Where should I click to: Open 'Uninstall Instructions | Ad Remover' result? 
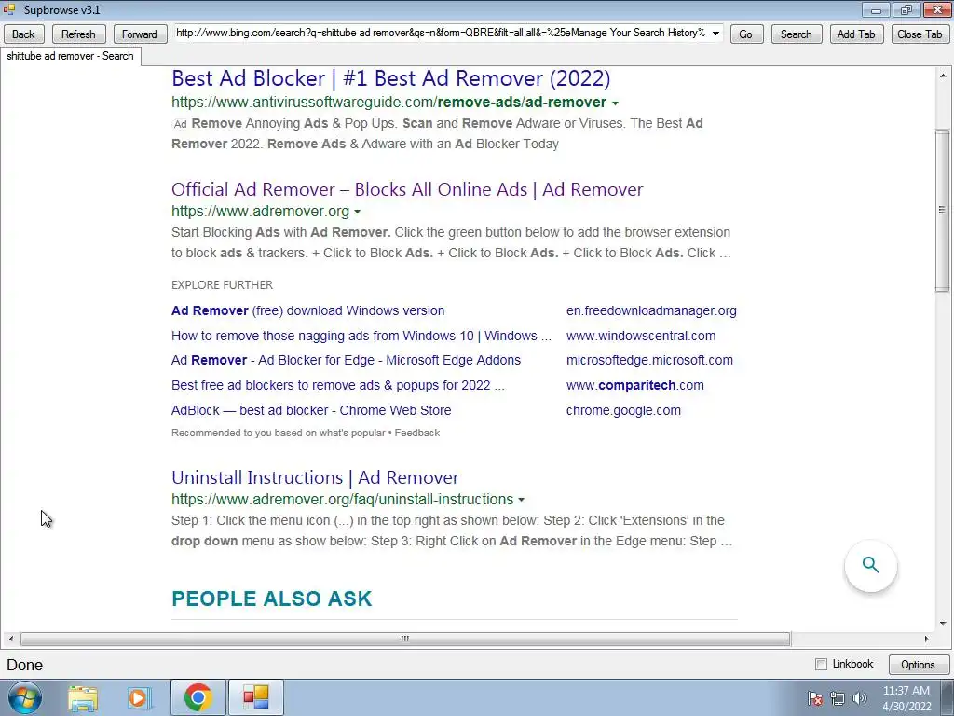(x=315, y=477)
